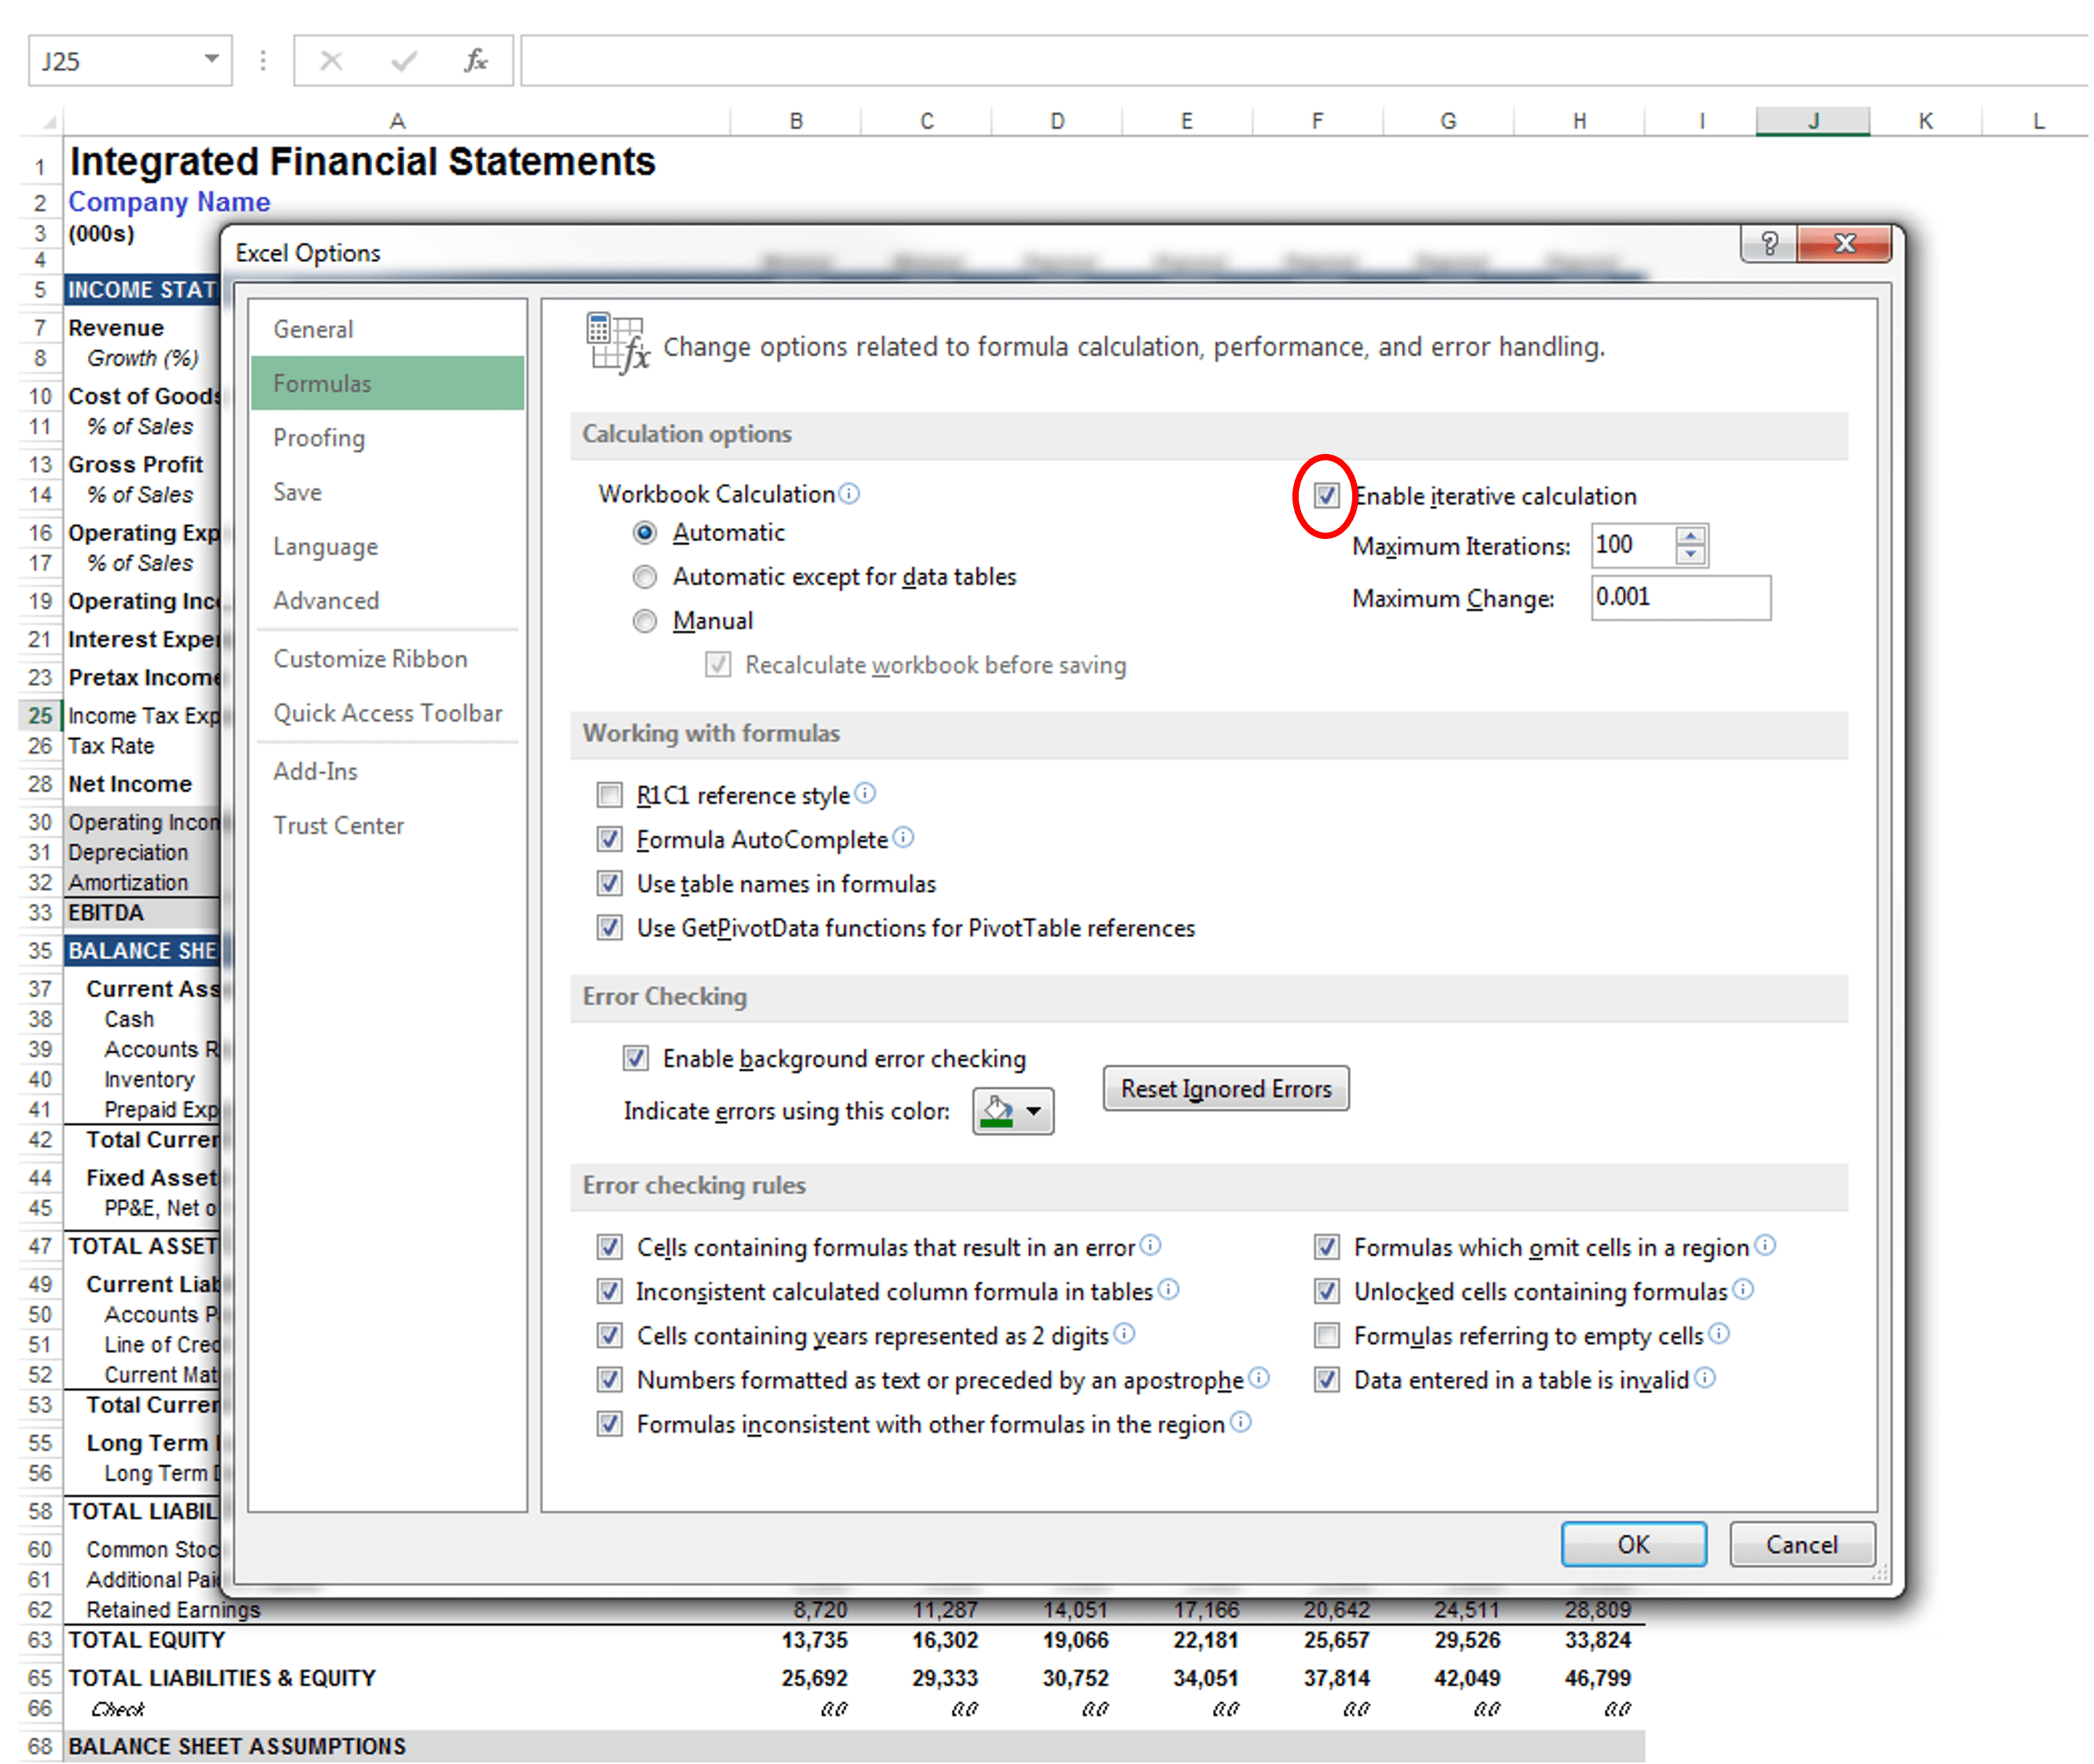This screenshot has height=1764, width=2094.
Task: Toggle Enable background error checking checkbox
Action: (636, 1059)
